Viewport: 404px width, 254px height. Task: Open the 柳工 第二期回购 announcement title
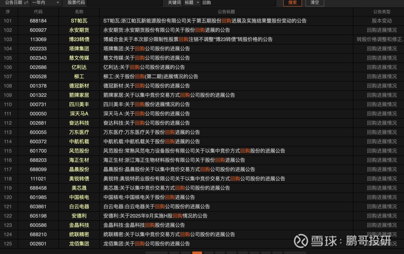(151, 77)
